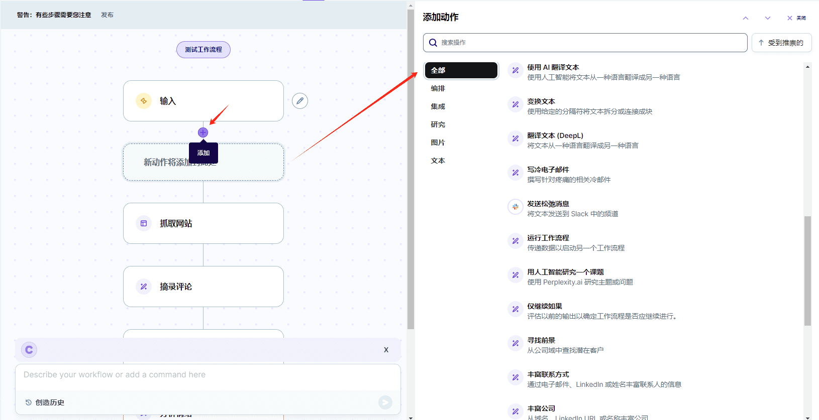Screen dimensions: 819x420
Task: Choose 变换文本 action title
Action: click(541, 101)
